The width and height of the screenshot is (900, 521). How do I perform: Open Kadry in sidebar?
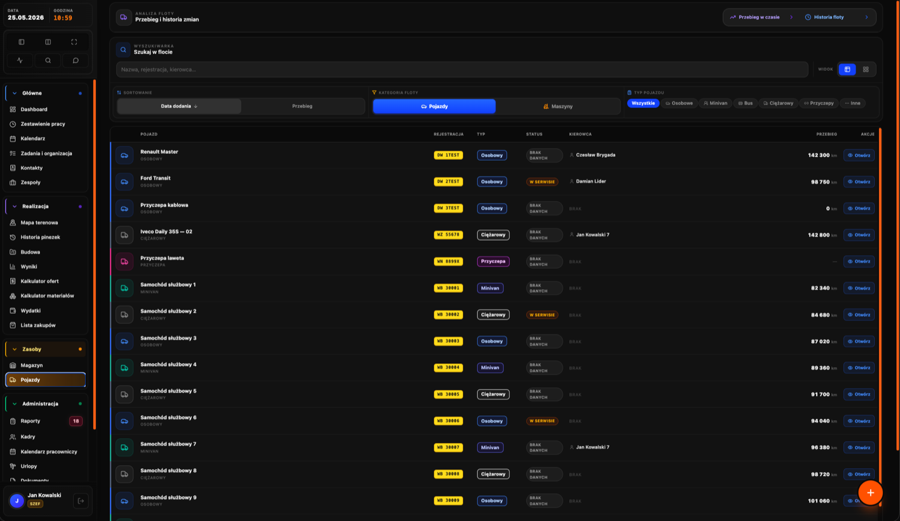[46, 437]
